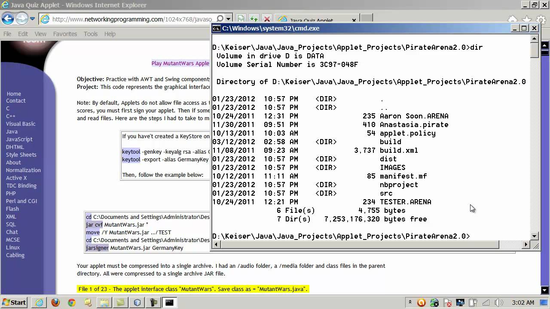Click the browser Forward arrow button
Screen dimensions: 550x309
coord(21,18)
